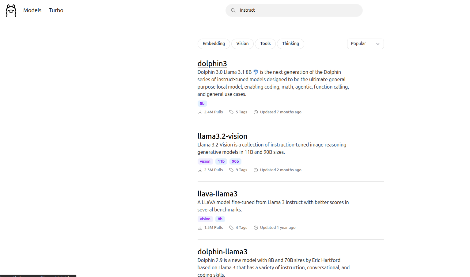Click the llama3.2-vision tags label icon
470x277 pixels.
(x=231, y=170)
